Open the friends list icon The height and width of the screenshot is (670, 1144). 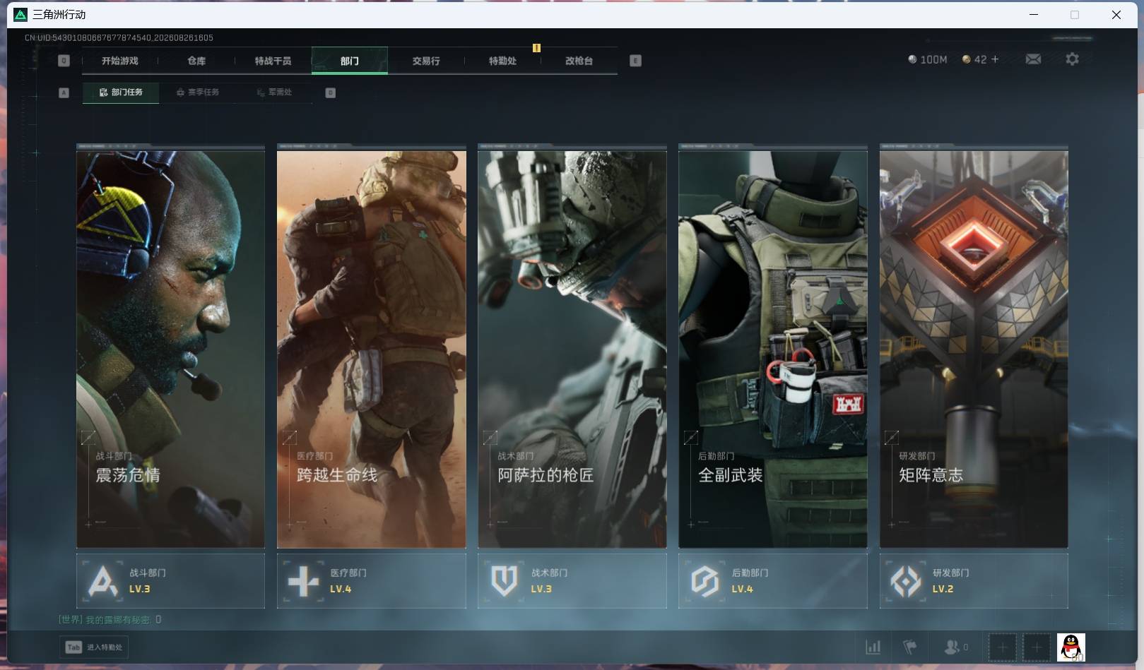click(952, 647)
